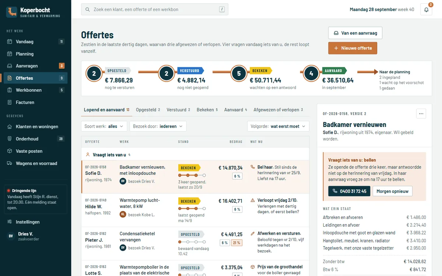442x276 pixels.
Task: Open Wagens en voorraad in sidebar
Action: coord(35,163)
